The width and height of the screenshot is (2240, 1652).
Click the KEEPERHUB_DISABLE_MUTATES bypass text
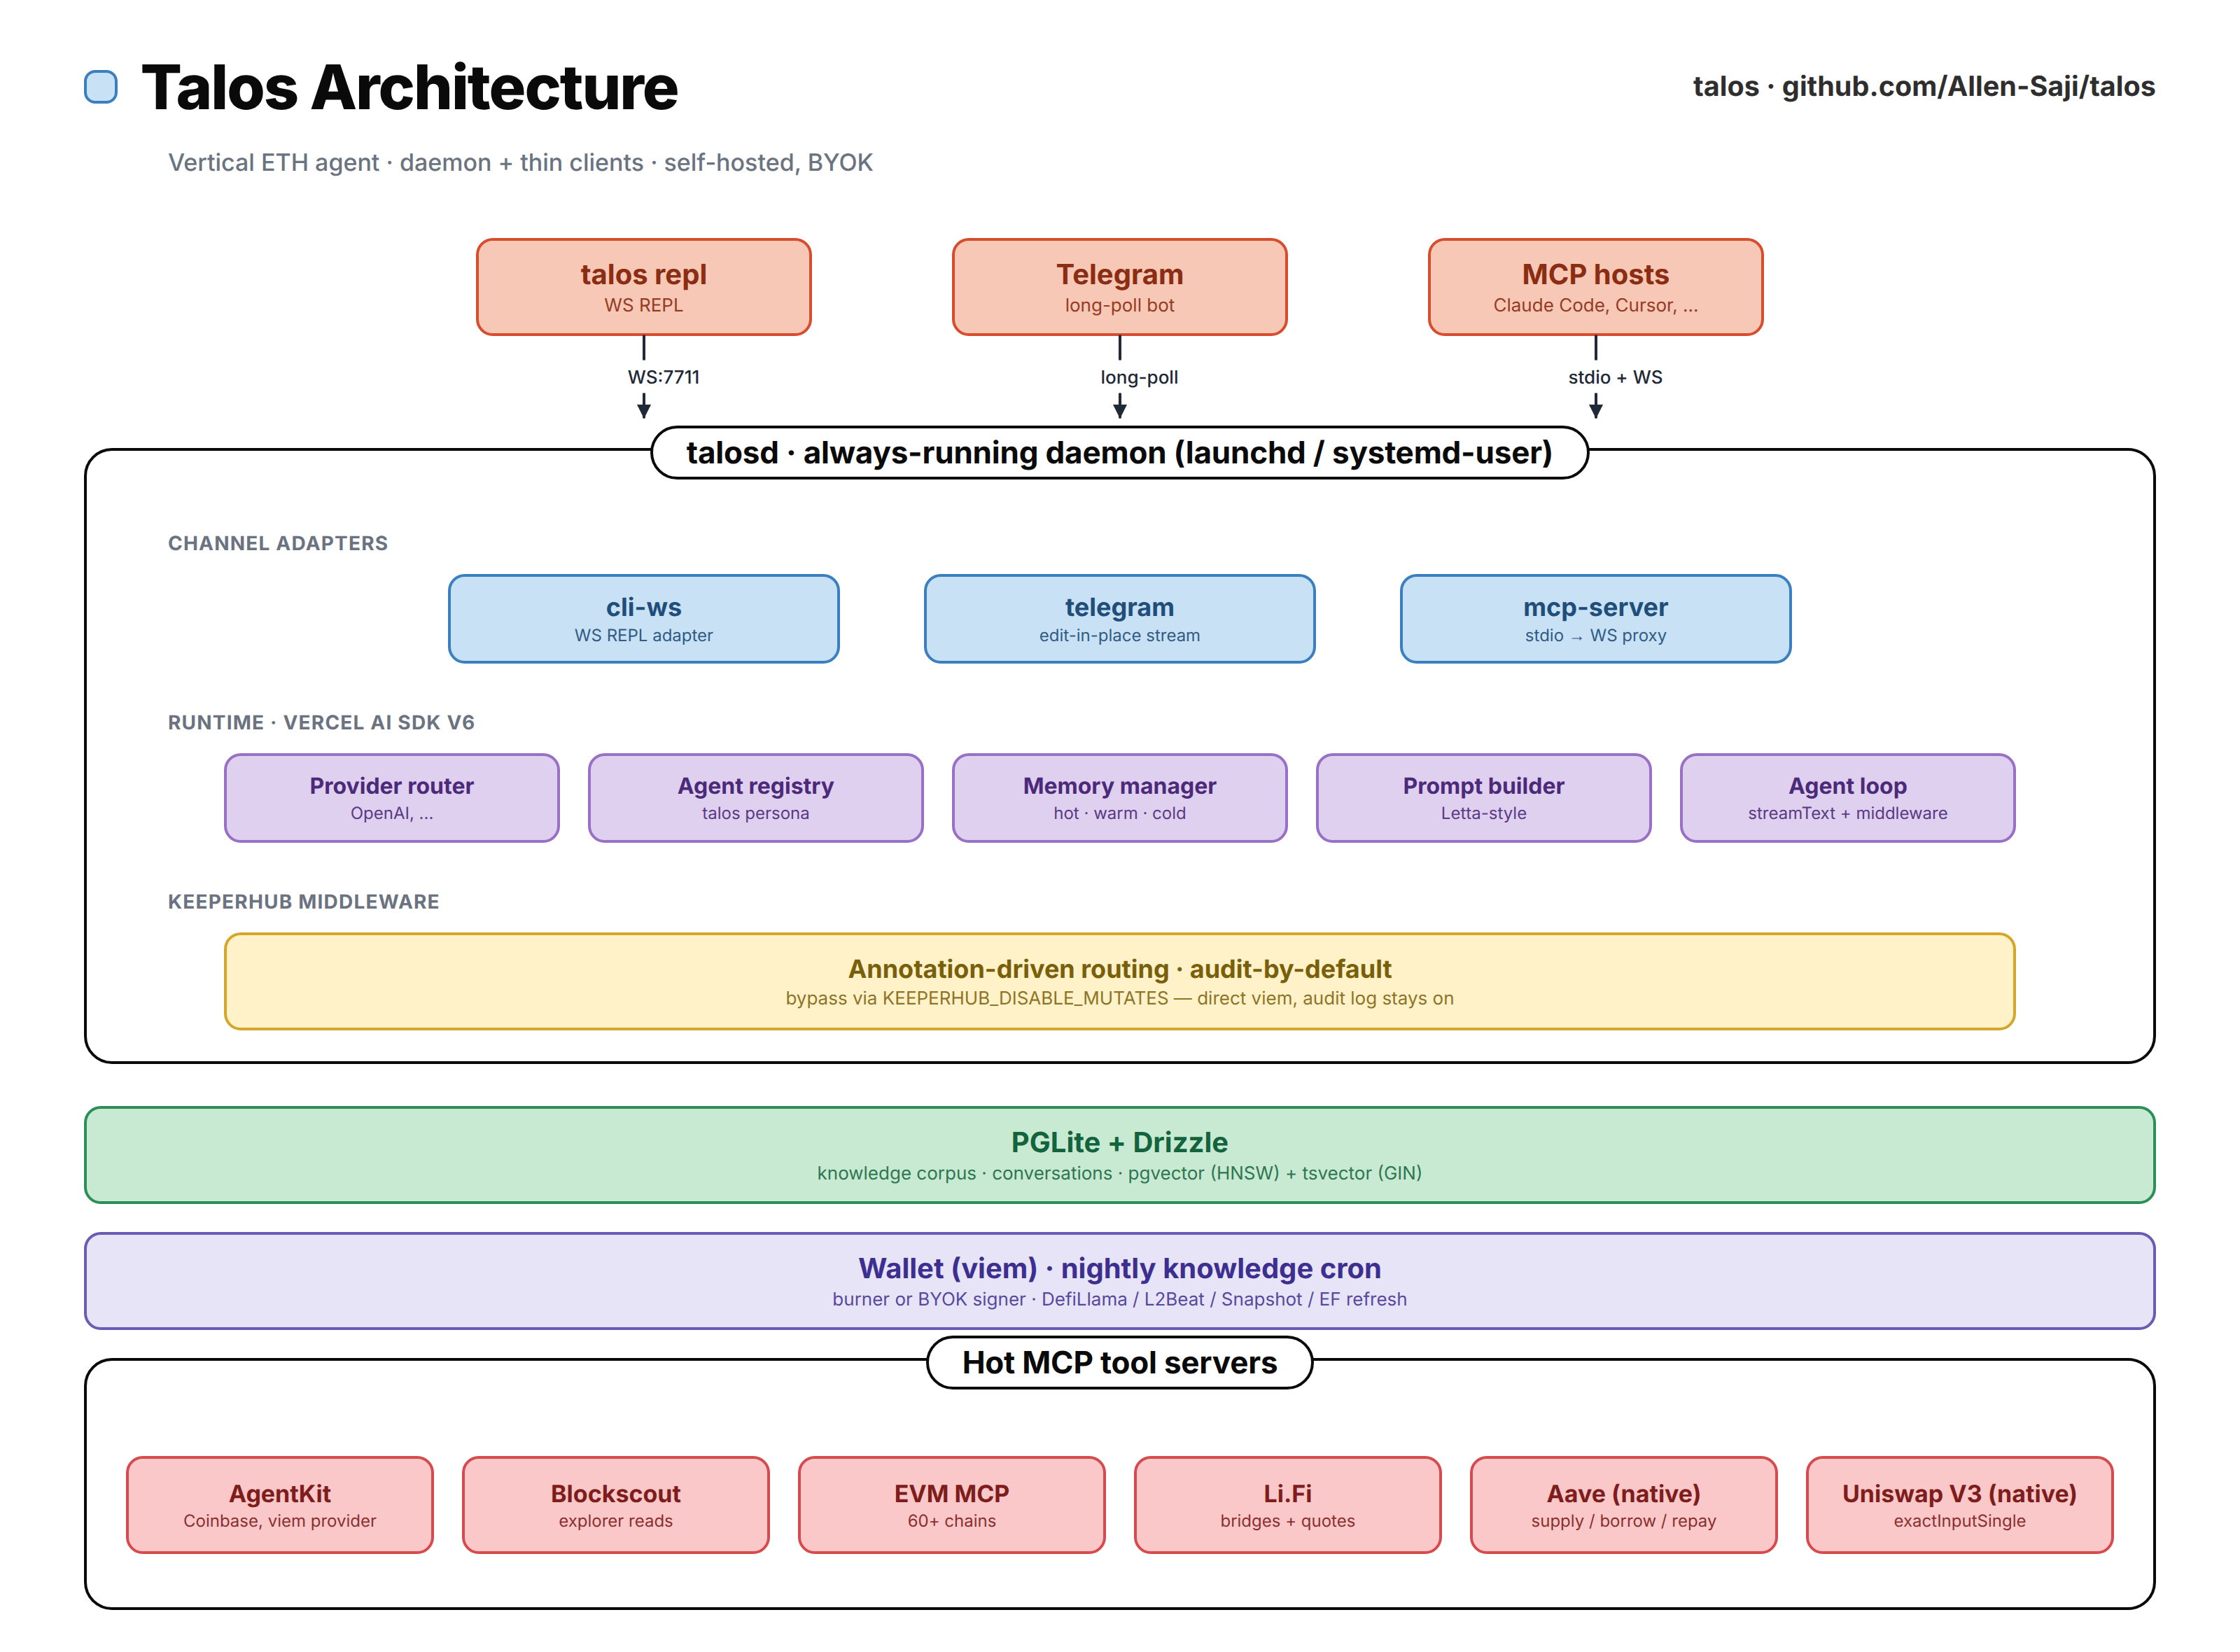tap(1119, 998)
